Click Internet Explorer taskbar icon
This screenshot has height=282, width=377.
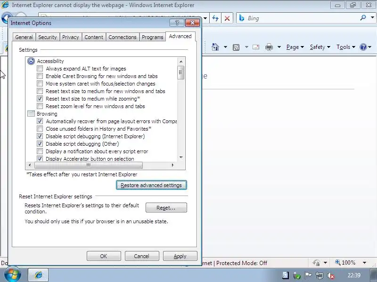tap(39, 275)
